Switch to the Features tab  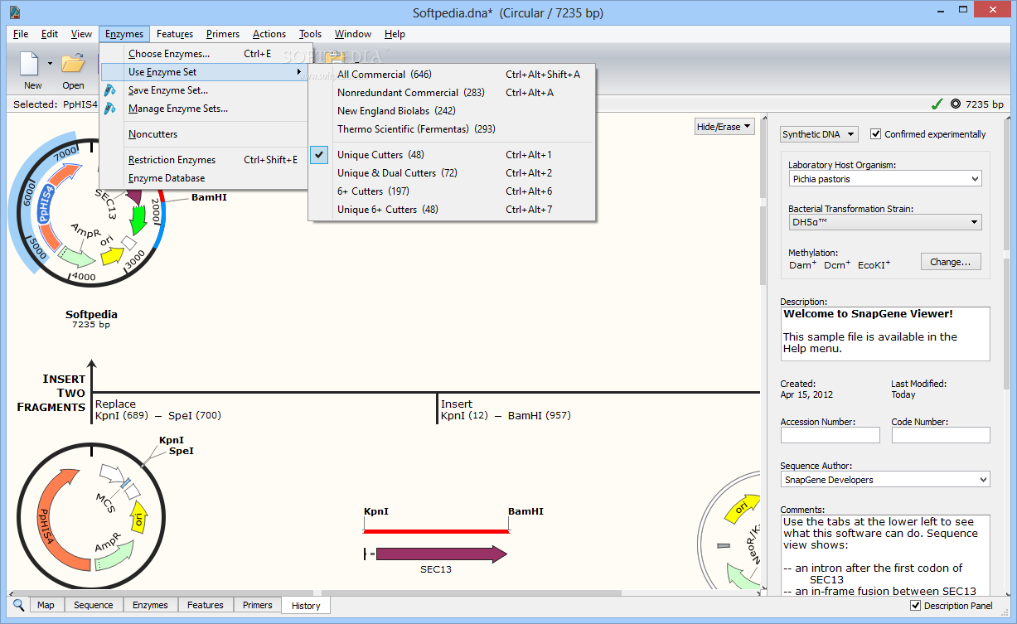click(206, 605)
